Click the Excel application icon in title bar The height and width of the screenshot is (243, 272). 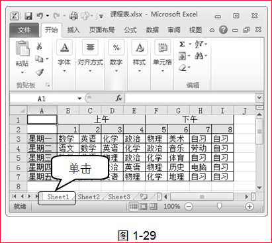pyautogui.click(x=15, y=16)
